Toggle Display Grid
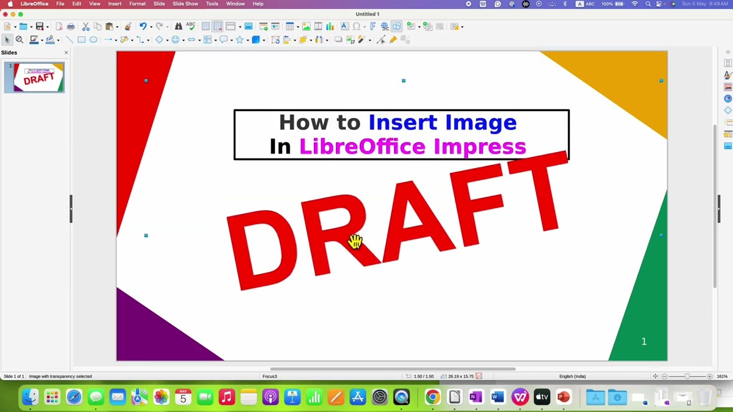The image size is (733, 412). (206, 26)
